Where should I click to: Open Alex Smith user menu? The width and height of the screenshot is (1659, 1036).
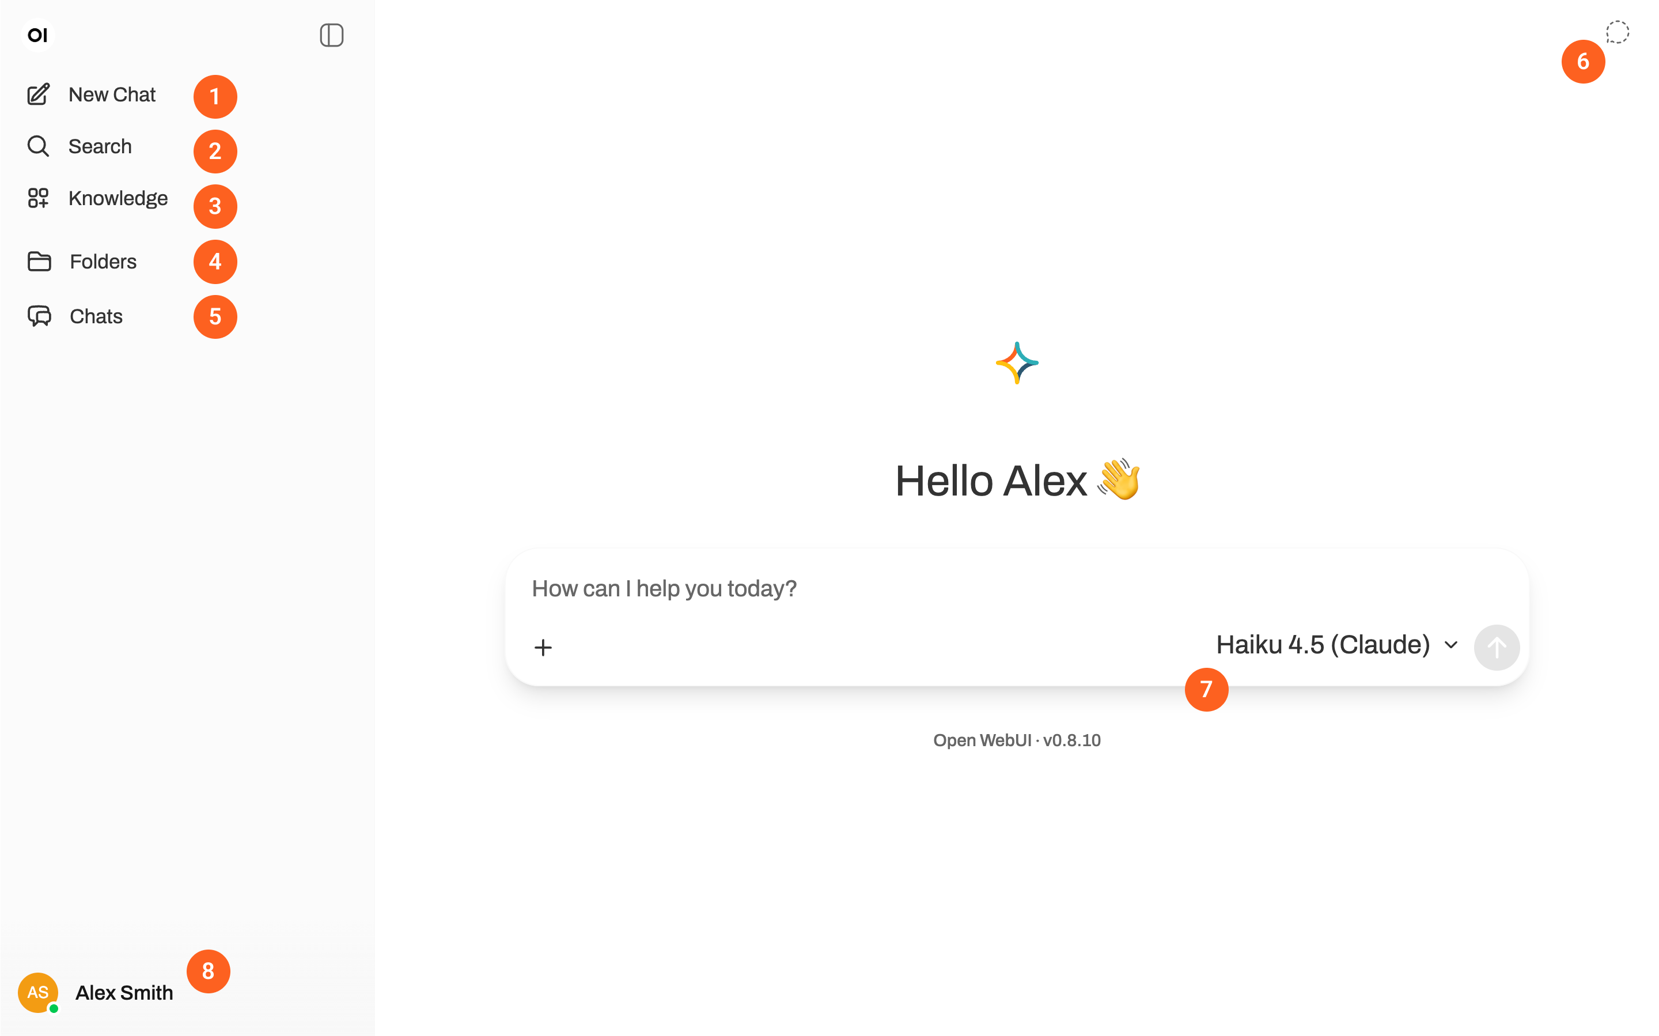point(124,992)
